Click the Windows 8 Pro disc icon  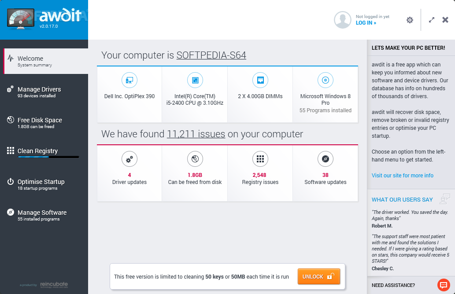click(326, 80)
